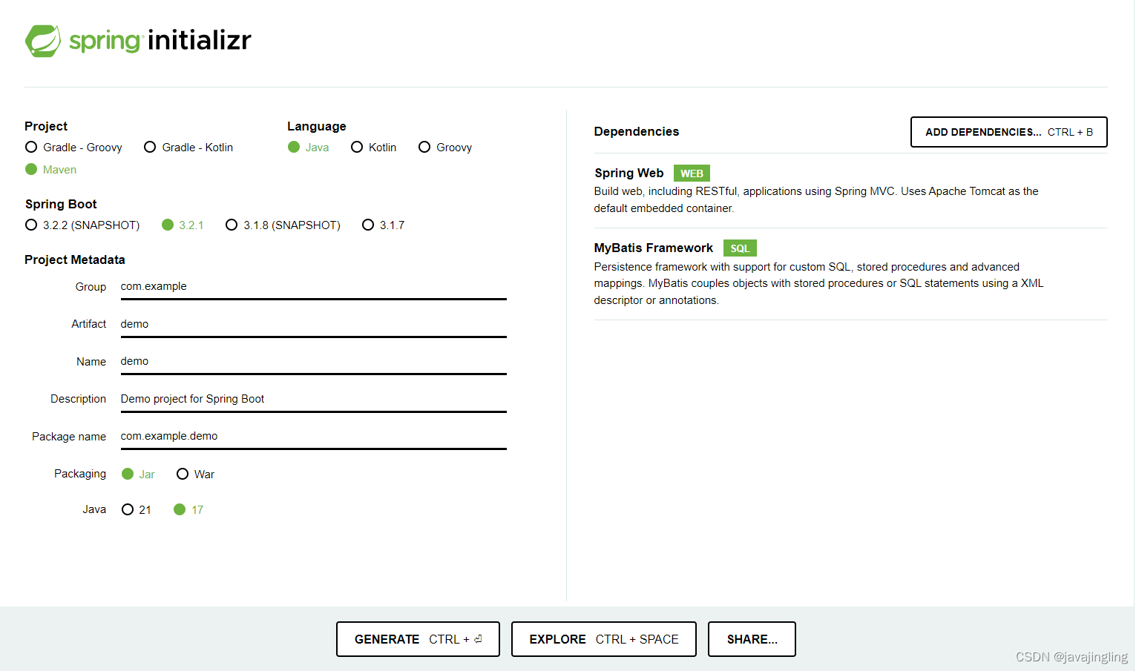Focus the Artifact input field
This screenshot has height=671, width=1139.
pos(313,325)
